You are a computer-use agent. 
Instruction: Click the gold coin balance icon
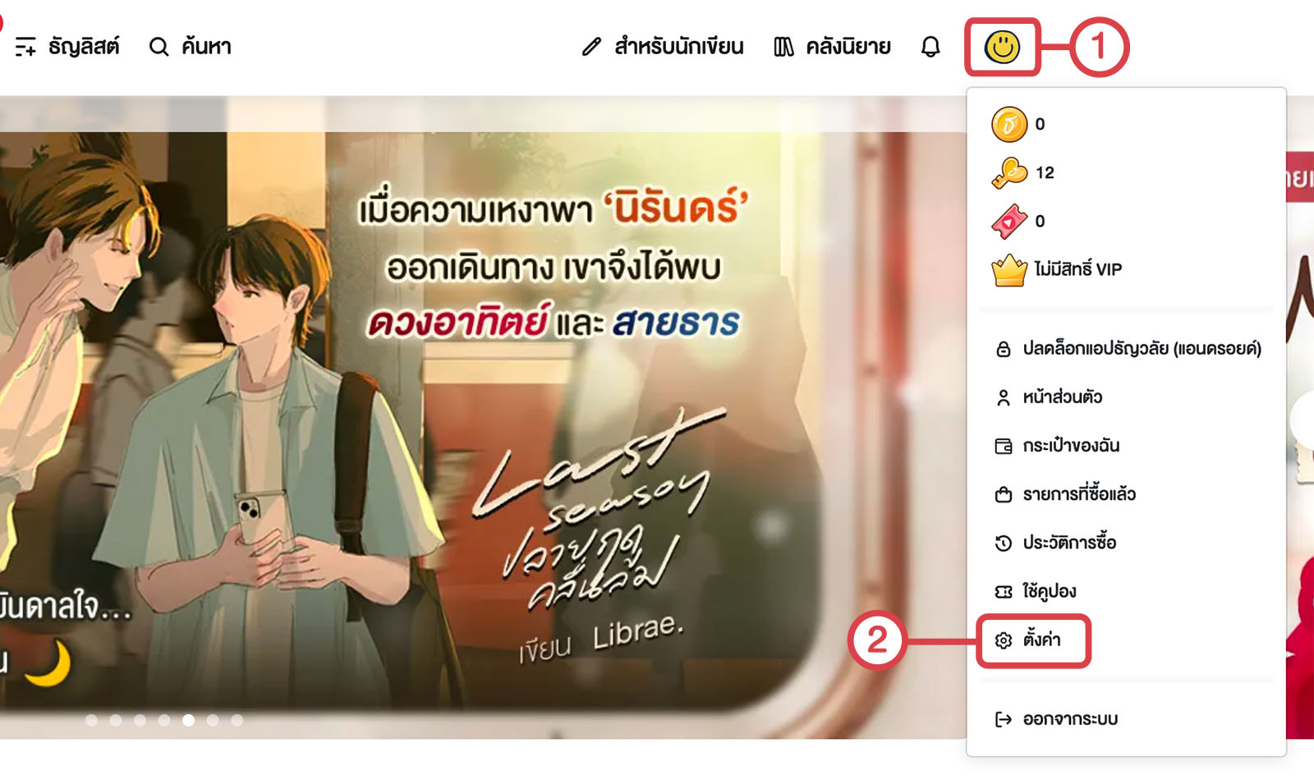click(1009, 125)
